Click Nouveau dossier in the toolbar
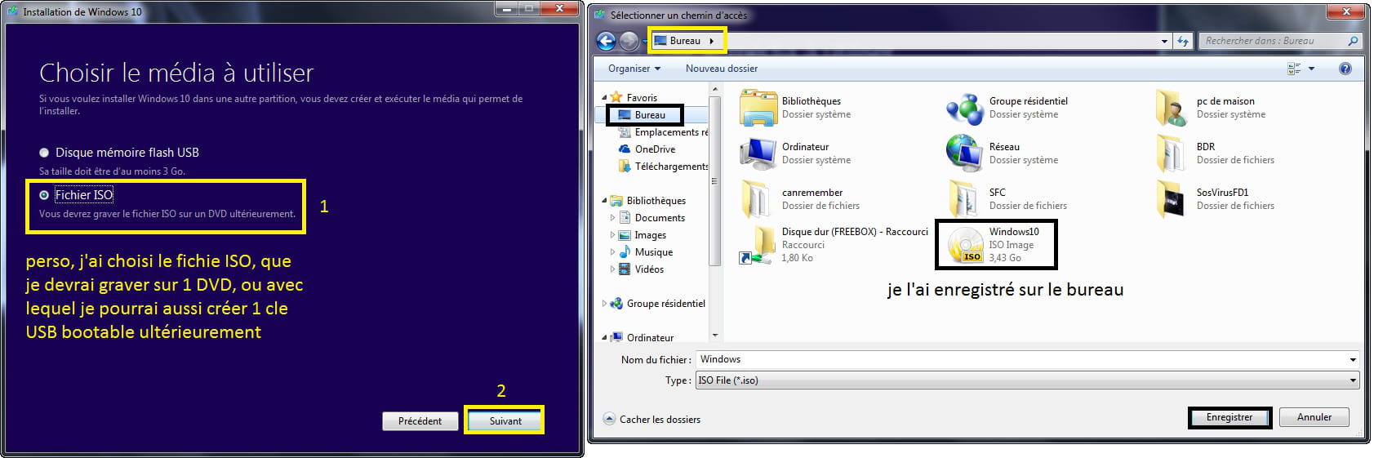Screen dimensions: 1374x458 coord(722,69)
